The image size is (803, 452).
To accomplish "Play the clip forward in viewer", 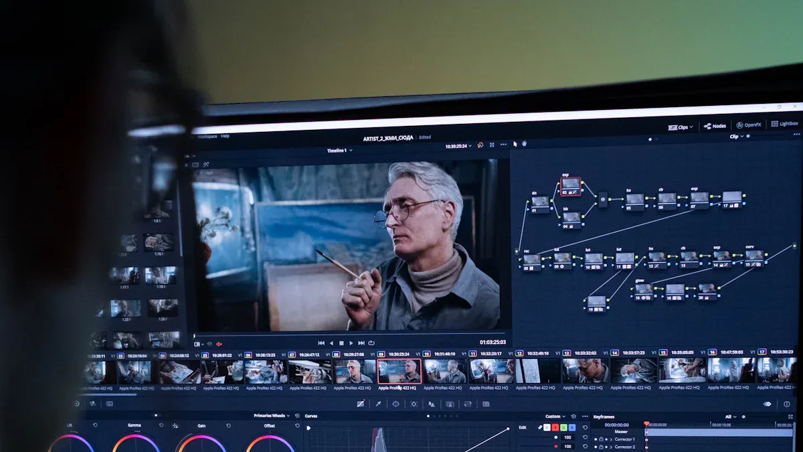I will coord(351,343).
